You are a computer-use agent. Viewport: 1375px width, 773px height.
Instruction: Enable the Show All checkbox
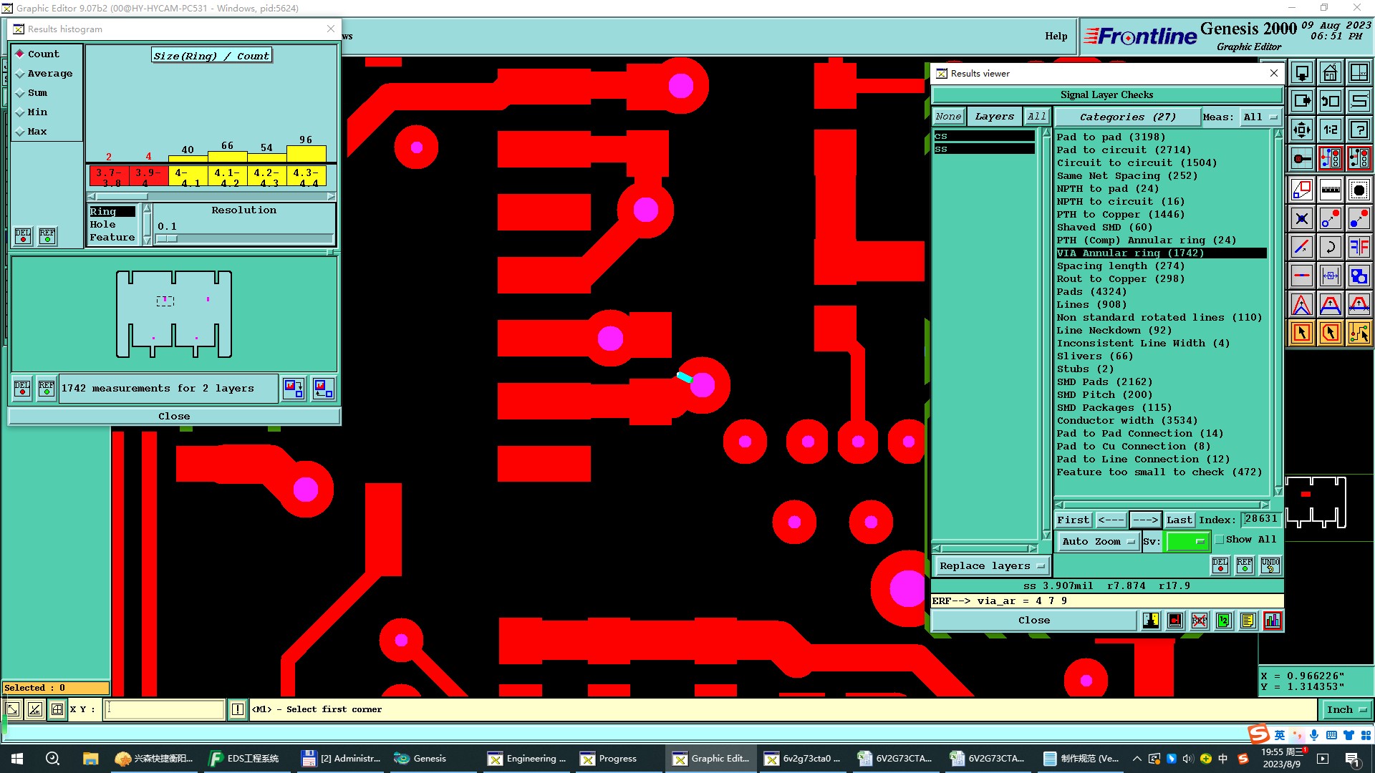point(1220,540)
